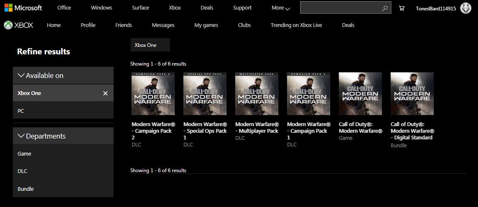Filter by DLC department
Viewport: 478px width, 207px height.
[x=63, y=171]
